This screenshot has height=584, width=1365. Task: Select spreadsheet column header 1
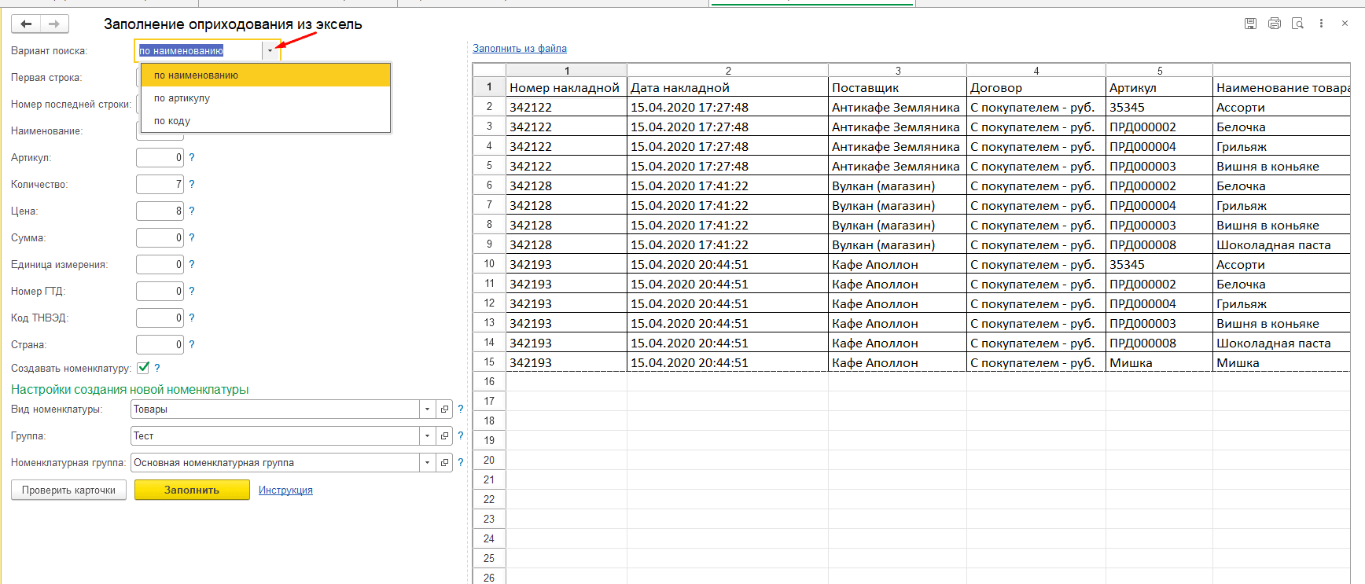[566, 70]
